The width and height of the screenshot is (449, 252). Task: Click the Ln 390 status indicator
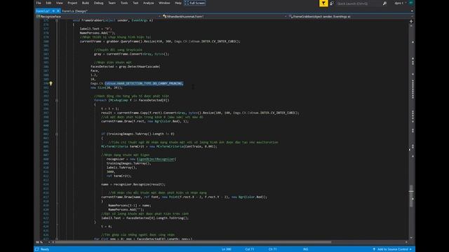click(226, 249)
